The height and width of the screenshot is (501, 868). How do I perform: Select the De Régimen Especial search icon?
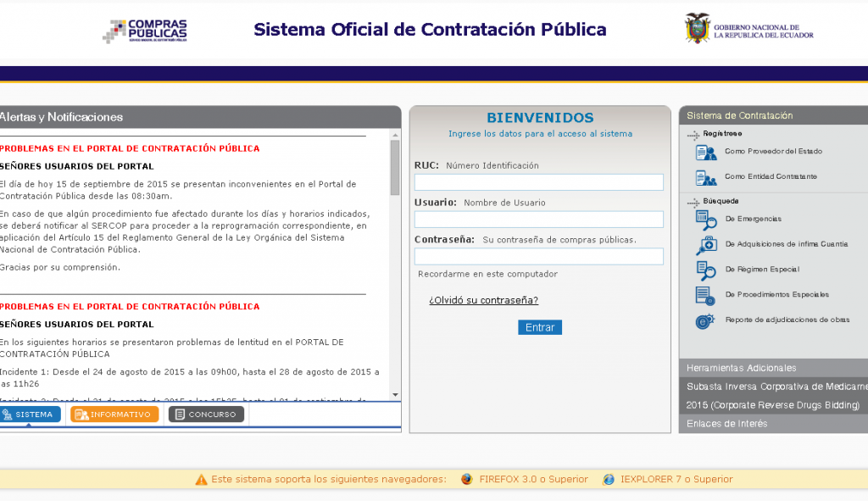[705, 270]
